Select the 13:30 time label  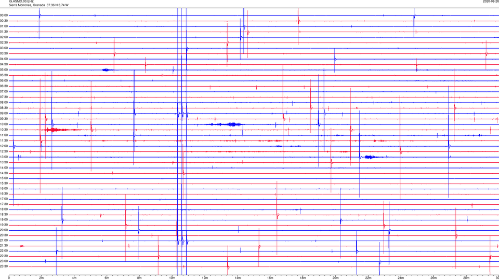pos(4,162)
